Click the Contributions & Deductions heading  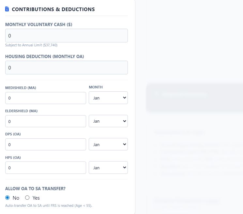tap(53, 9)
